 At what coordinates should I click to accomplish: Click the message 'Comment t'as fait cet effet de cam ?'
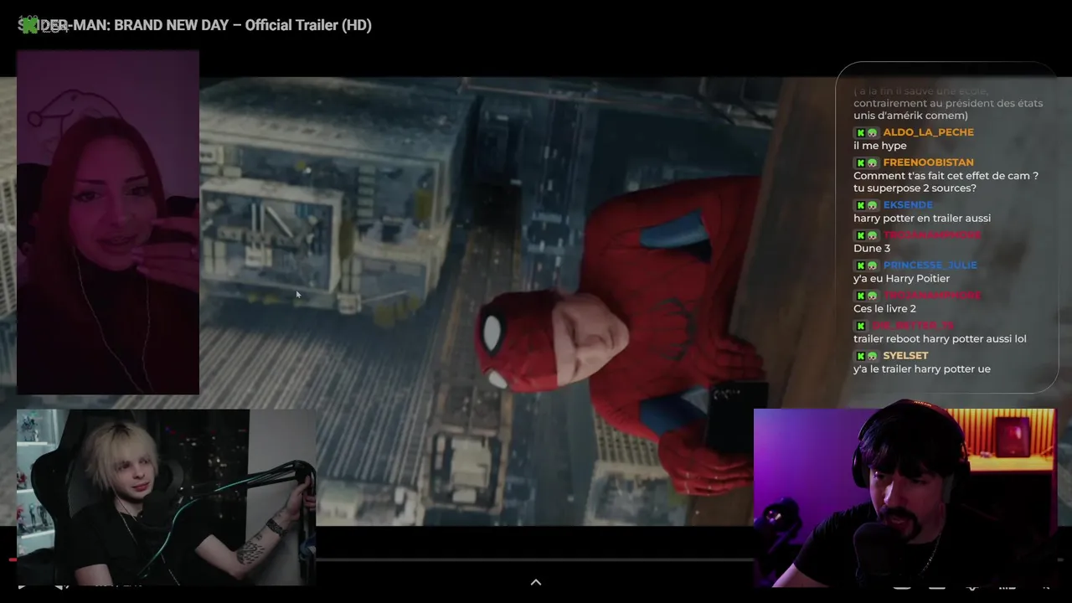pos(946,176)
